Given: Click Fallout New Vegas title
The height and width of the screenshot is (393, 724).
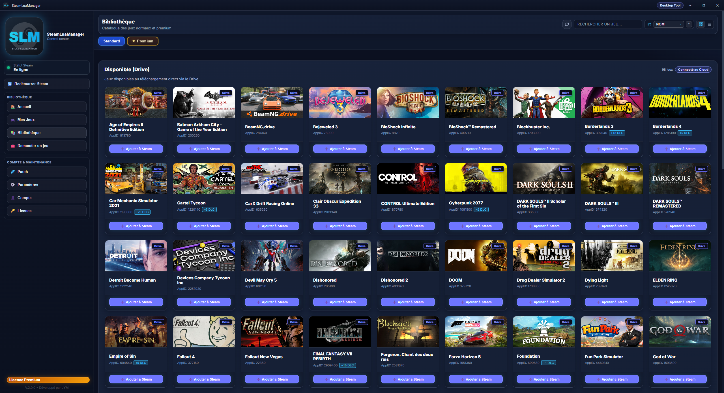Looking at the screenshot, I should click(x=264, y=357).
